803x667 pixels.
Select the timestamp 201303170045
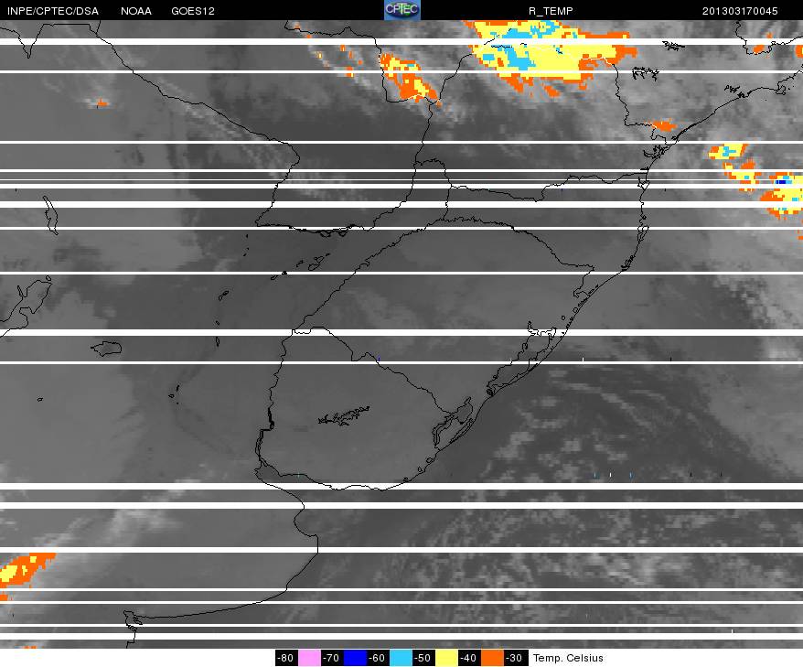tap(740, 11)
